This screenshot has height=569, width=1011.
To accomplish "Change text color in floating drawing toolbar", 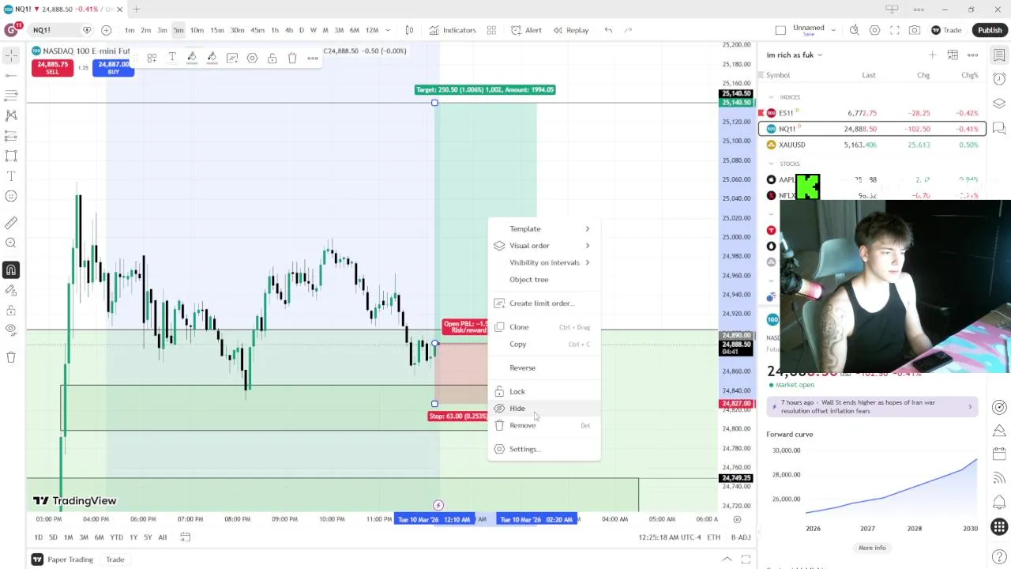I will click(172, 58).
